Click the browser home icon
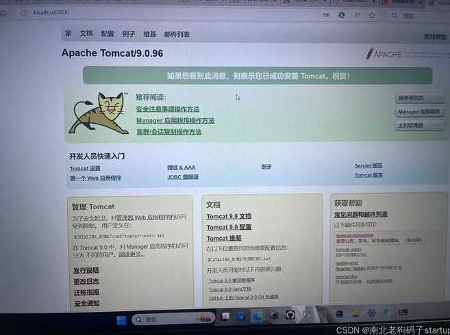This screenshot has height=335, width=450. click(x=3, y=12)
